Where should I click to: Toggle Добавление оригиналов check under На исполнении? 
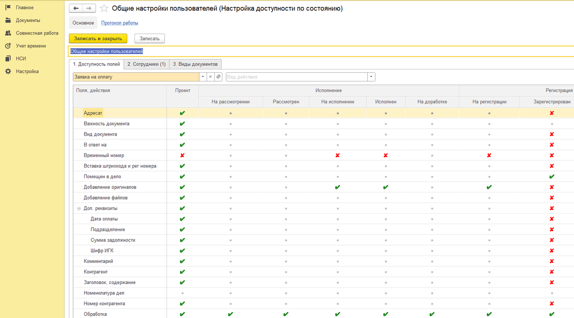pyautogui.click(x=338, y=187)
